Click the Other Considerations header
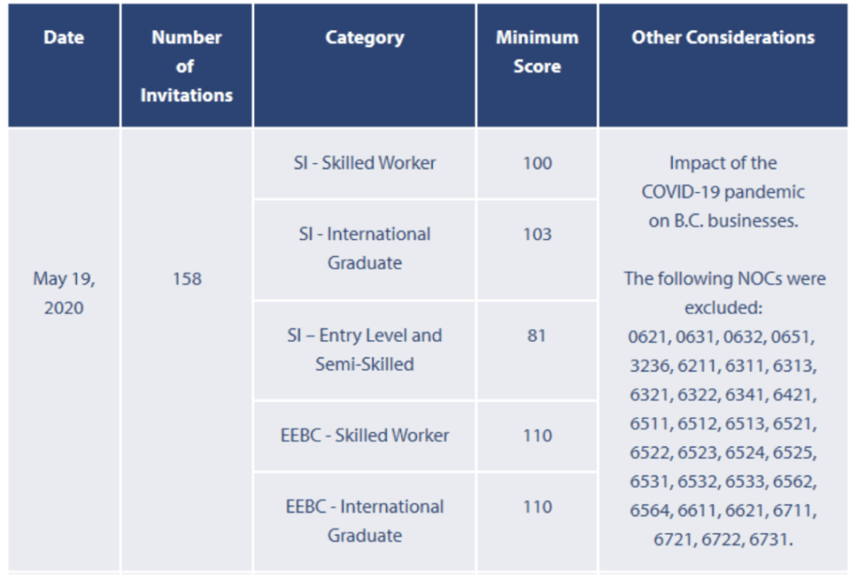 (723, 38)
